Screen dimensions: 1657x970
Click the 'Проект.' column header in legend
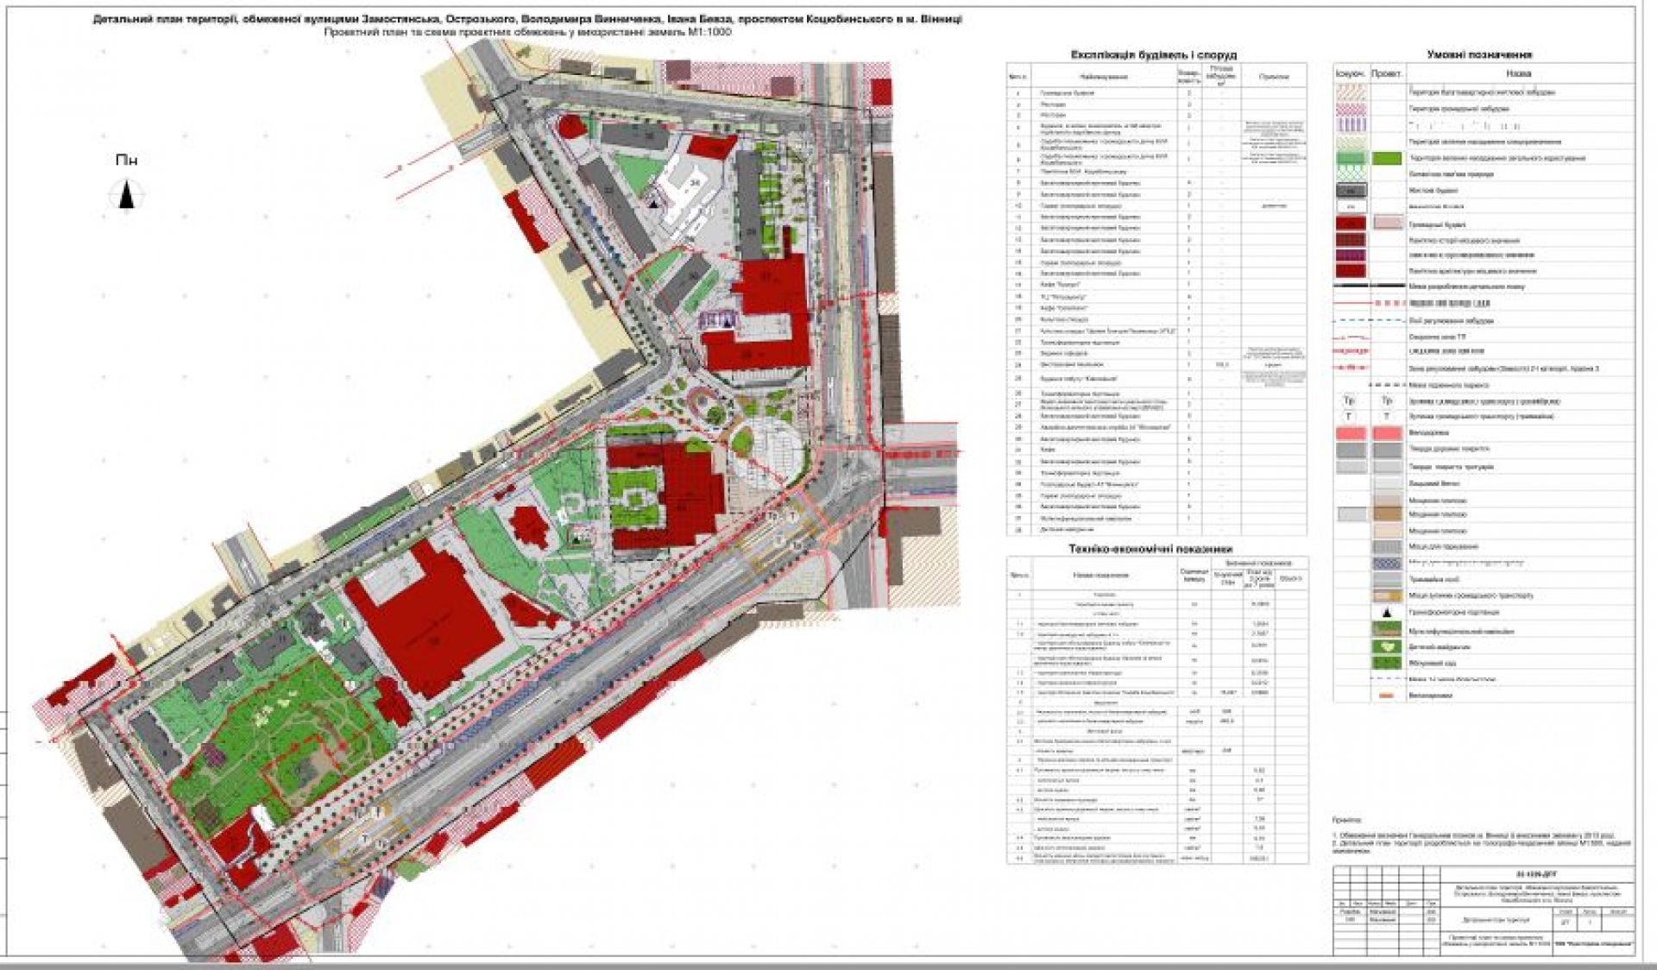[1387, 74]
